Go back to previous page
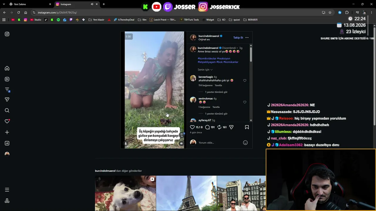The height and width of the screenshot is (211, 376). [4, 13]
